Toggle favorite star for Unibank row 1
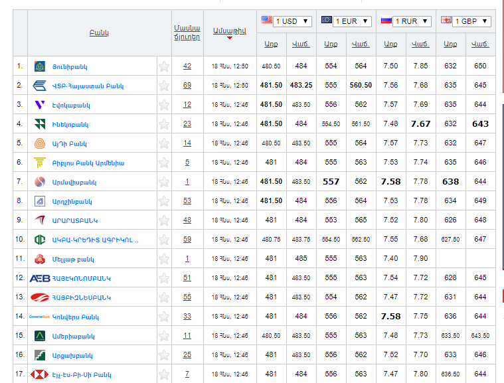The image size is (504, 383). (x=164, y=66)
